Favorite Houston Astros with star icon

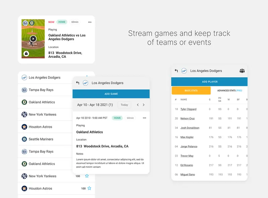click(89, 188)
